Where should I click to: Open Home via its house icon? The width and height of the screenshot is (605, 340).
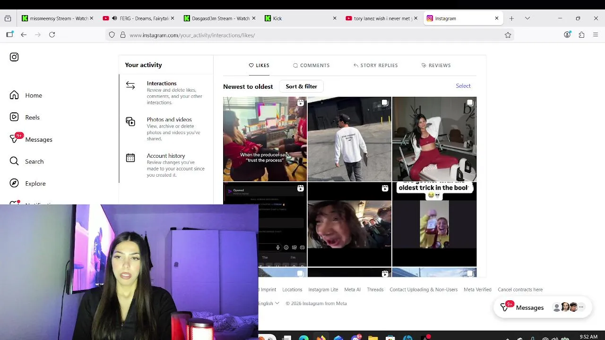[14, 95]
